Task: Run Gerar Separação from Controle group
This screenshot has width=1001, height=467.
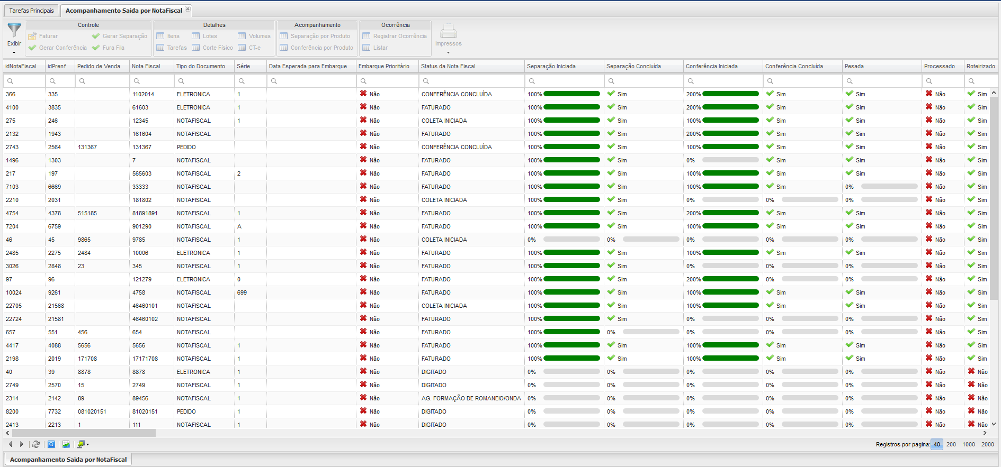Action: click(119, 36)
